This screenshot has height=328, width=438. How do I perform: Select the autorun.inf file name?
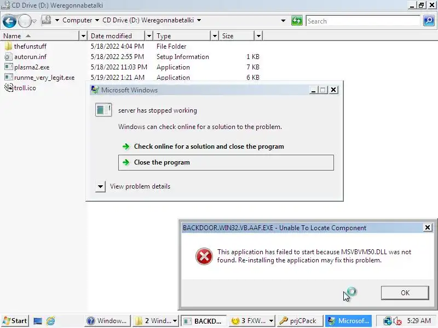[30, 57]
